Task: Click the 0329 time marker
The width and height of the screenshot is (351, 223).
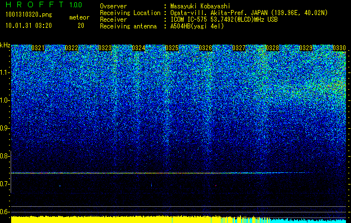Action: point(306,48)
